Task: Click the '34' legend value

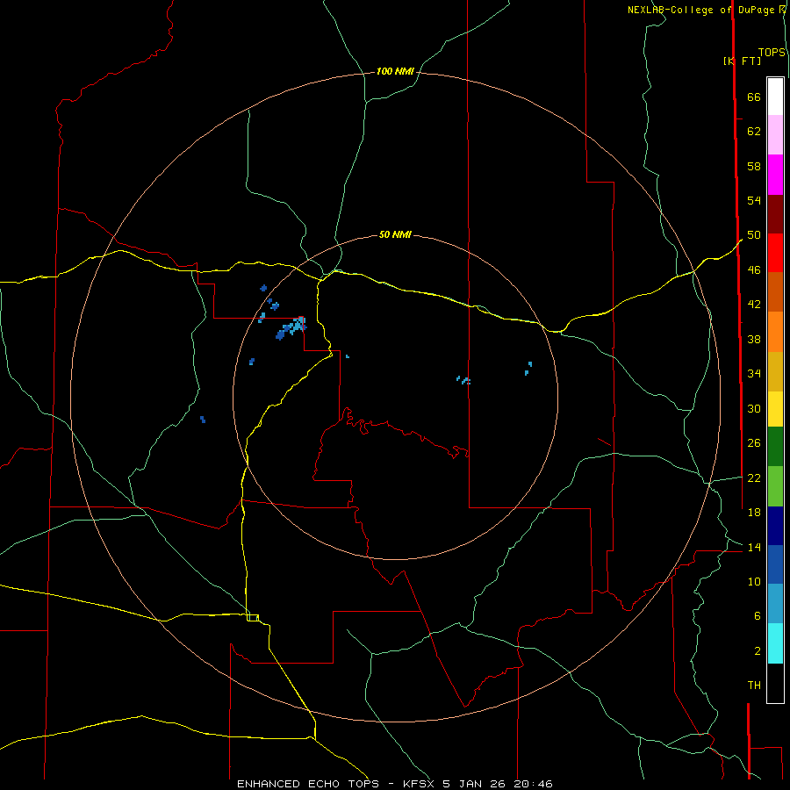Action: pyautogui.click(x=754, y=373)
